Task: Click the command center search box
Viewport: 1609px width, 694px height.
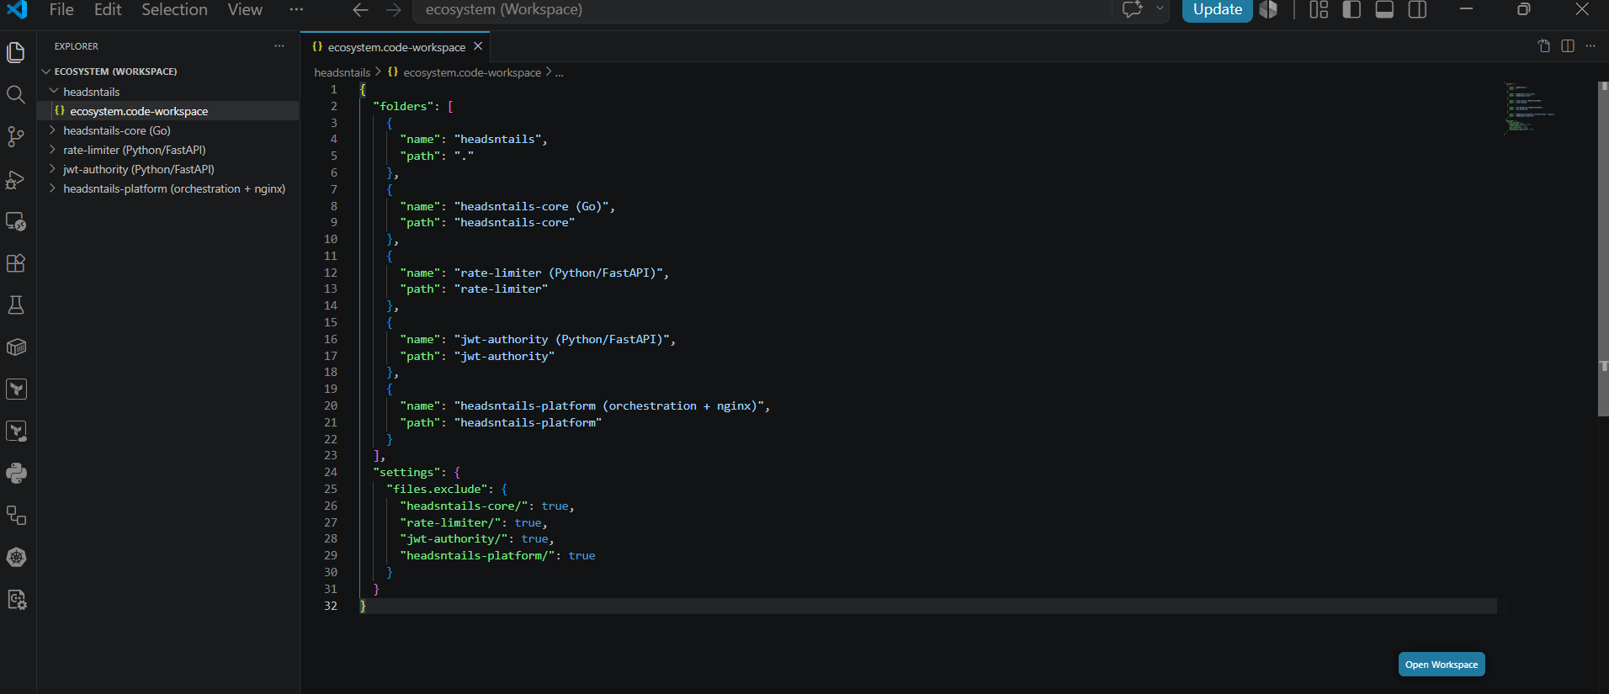Action: point(762,10)
